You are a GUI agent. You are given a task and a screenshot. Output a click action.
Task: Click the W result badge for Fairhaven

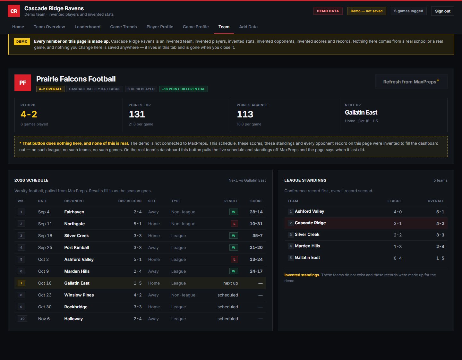234,212
